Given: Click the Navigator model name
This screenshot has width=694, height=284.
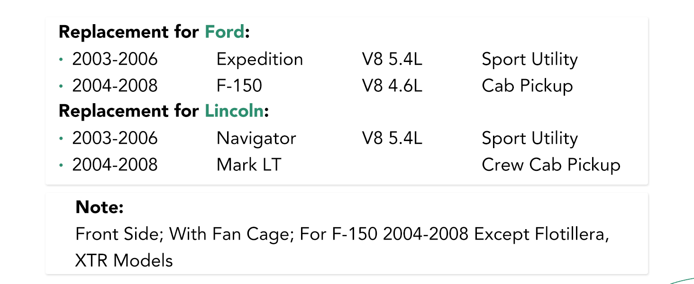Looking at the screenshot, I should click(x=256, y=138).
